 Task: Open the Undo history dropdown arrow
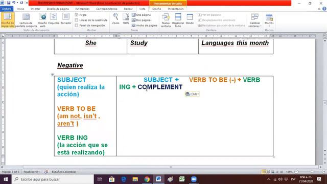click(17, 3)
